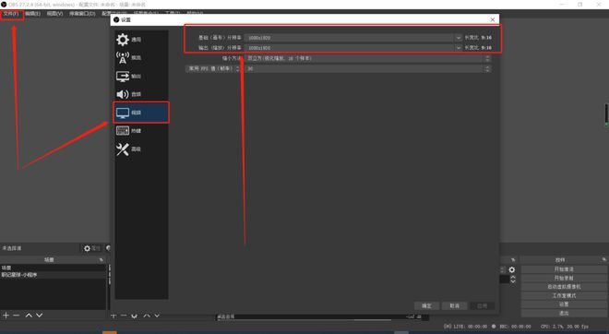Move the scene down with the down arrow
The image size is (609, 334).
tap(40, 316)
